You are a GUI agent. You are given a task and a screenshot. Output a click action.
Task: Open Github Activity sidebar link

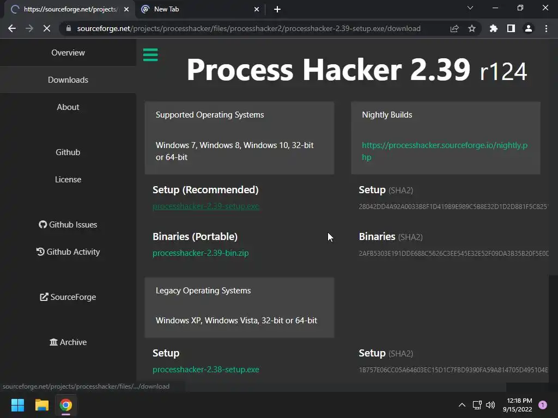pos(68,252)
